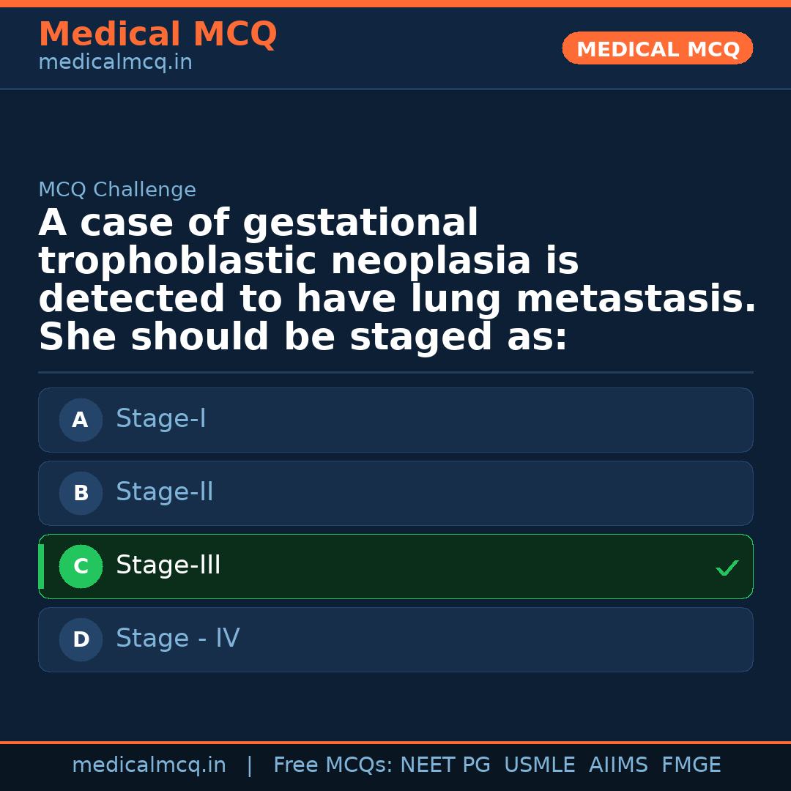Click the letter B option circle
The width and height of the screenshot is (791, 791).
pyautogui.click(x=81, y=493)
